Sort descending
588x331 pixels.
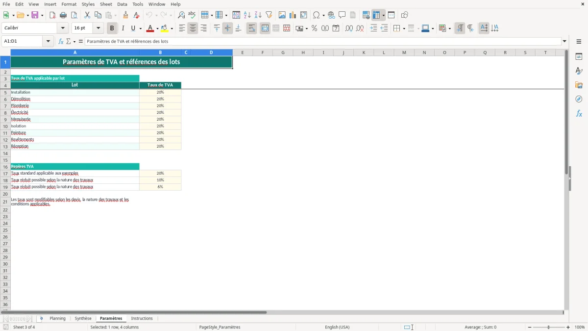pos(258,15)
